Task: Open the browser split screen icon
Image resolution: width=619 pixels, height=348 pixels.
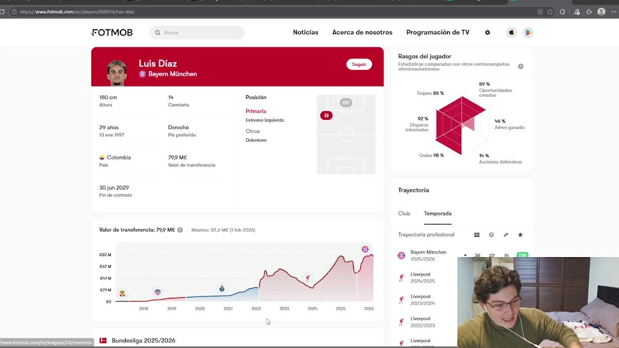Action: pyautogui.click(x=540, y=12)
